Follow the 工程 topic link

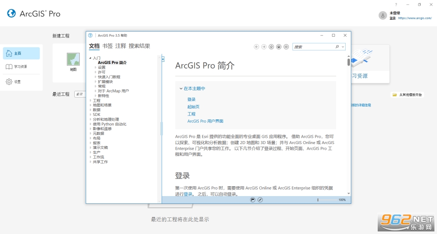pos(192,114)
